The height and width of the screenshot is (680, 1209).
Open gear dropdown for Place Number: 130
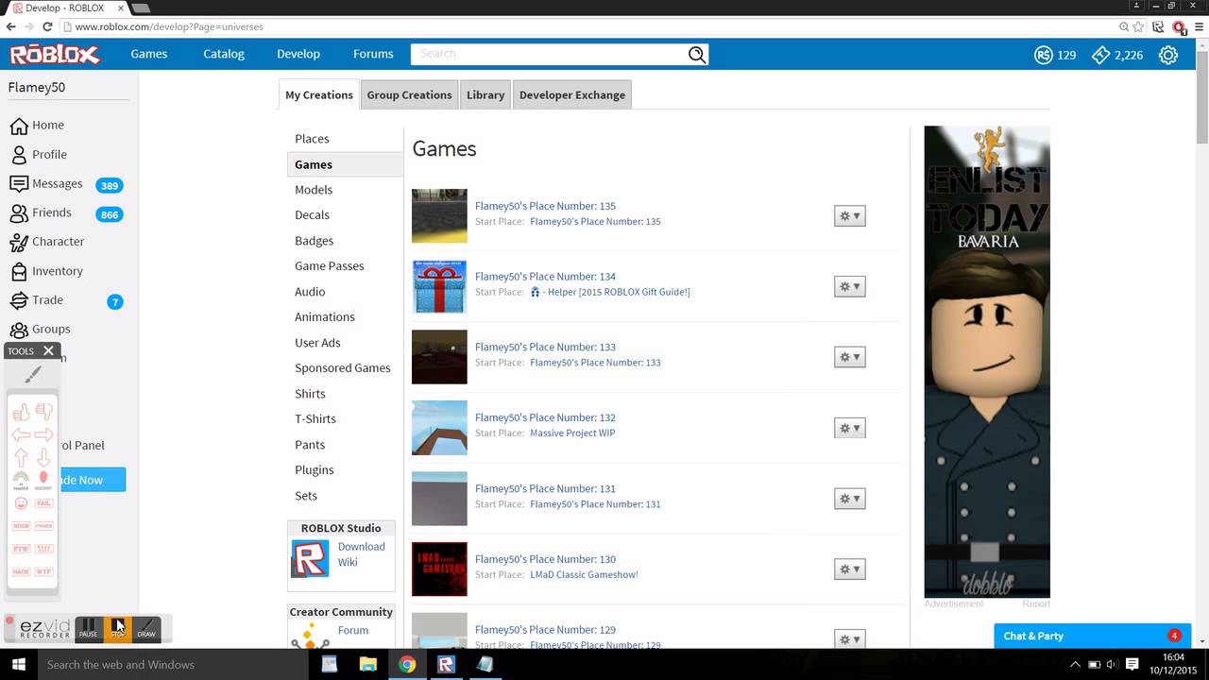tap(849, 569)
